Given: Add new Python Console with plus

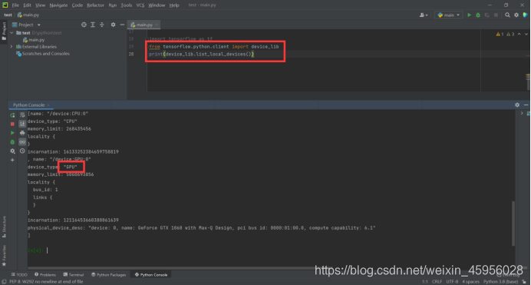Looking at the screenshot, I should (x=12, y=160).
